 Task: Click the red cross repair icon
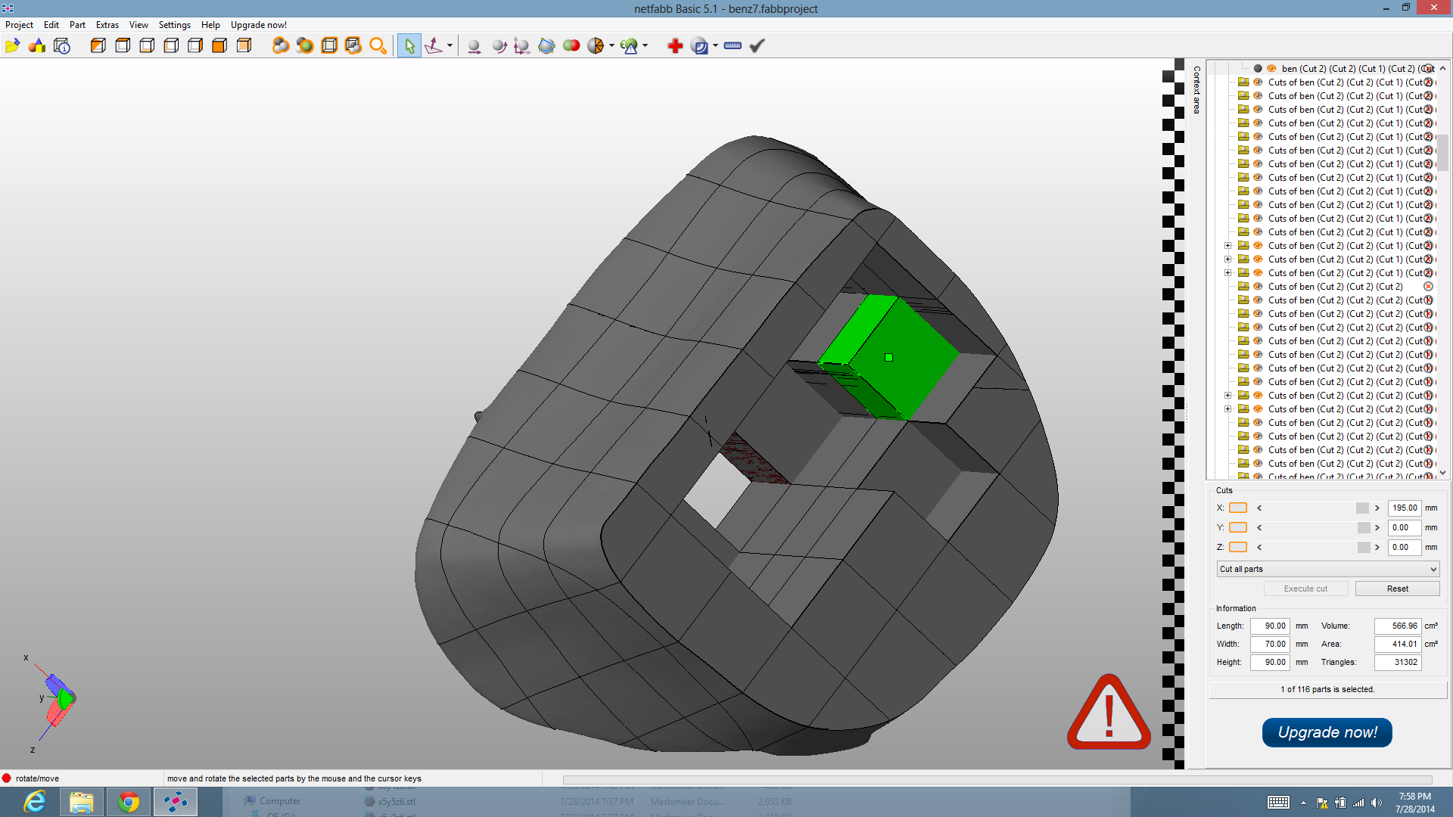pyautogui.click(x=675, y=46)
